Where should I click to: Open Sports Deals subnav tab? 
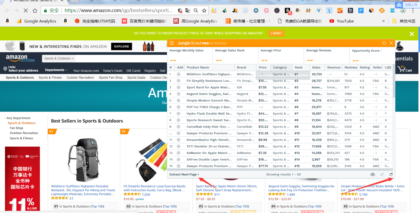[x=136, y=77]
